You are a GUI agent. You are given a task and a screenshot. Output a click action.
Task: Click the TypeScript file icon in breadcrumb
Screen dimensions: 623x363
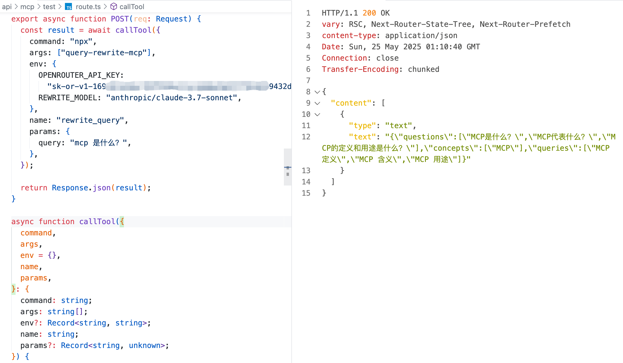point(68,7)
